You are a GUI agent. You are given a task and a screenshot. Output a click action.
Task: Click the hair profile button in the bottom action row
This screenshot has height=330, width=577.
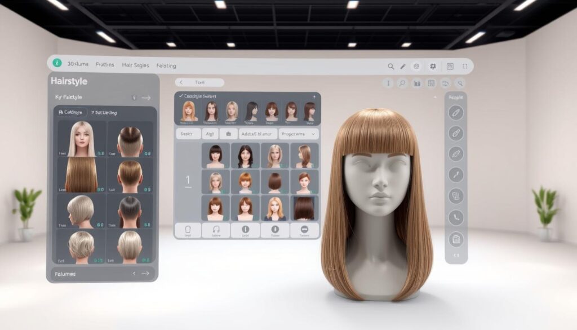216,231
